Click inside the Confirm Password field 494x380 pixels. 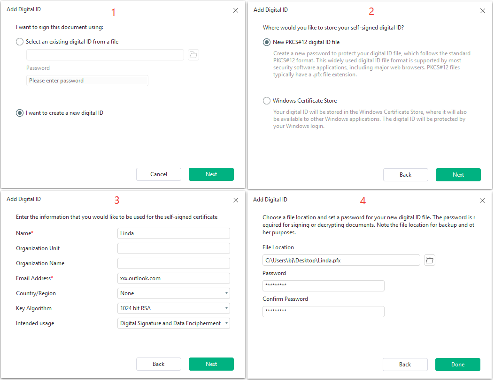click(323, 311)
